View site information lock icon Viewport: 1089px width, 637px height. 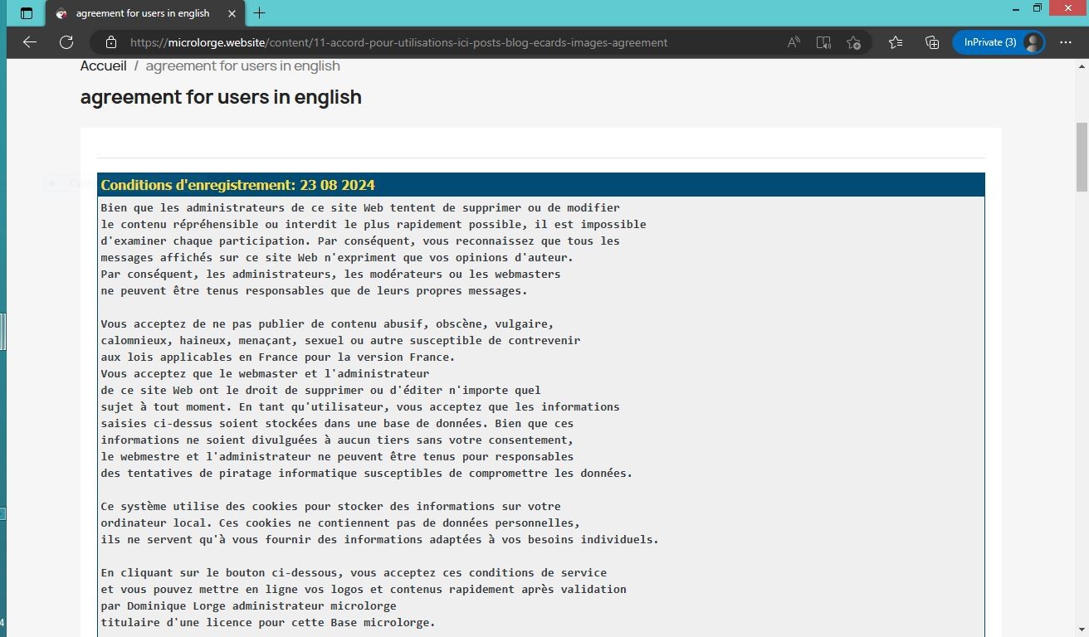(x=111, y=42)
